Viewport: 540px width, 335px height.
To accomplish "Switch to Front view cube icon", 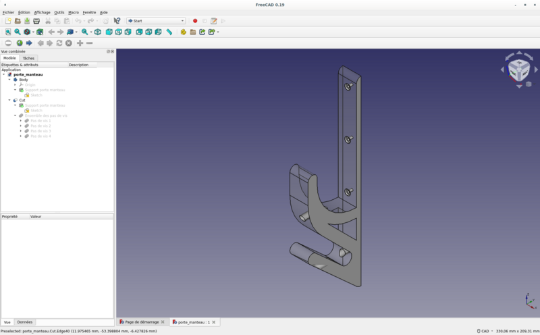I will [109, 32].
